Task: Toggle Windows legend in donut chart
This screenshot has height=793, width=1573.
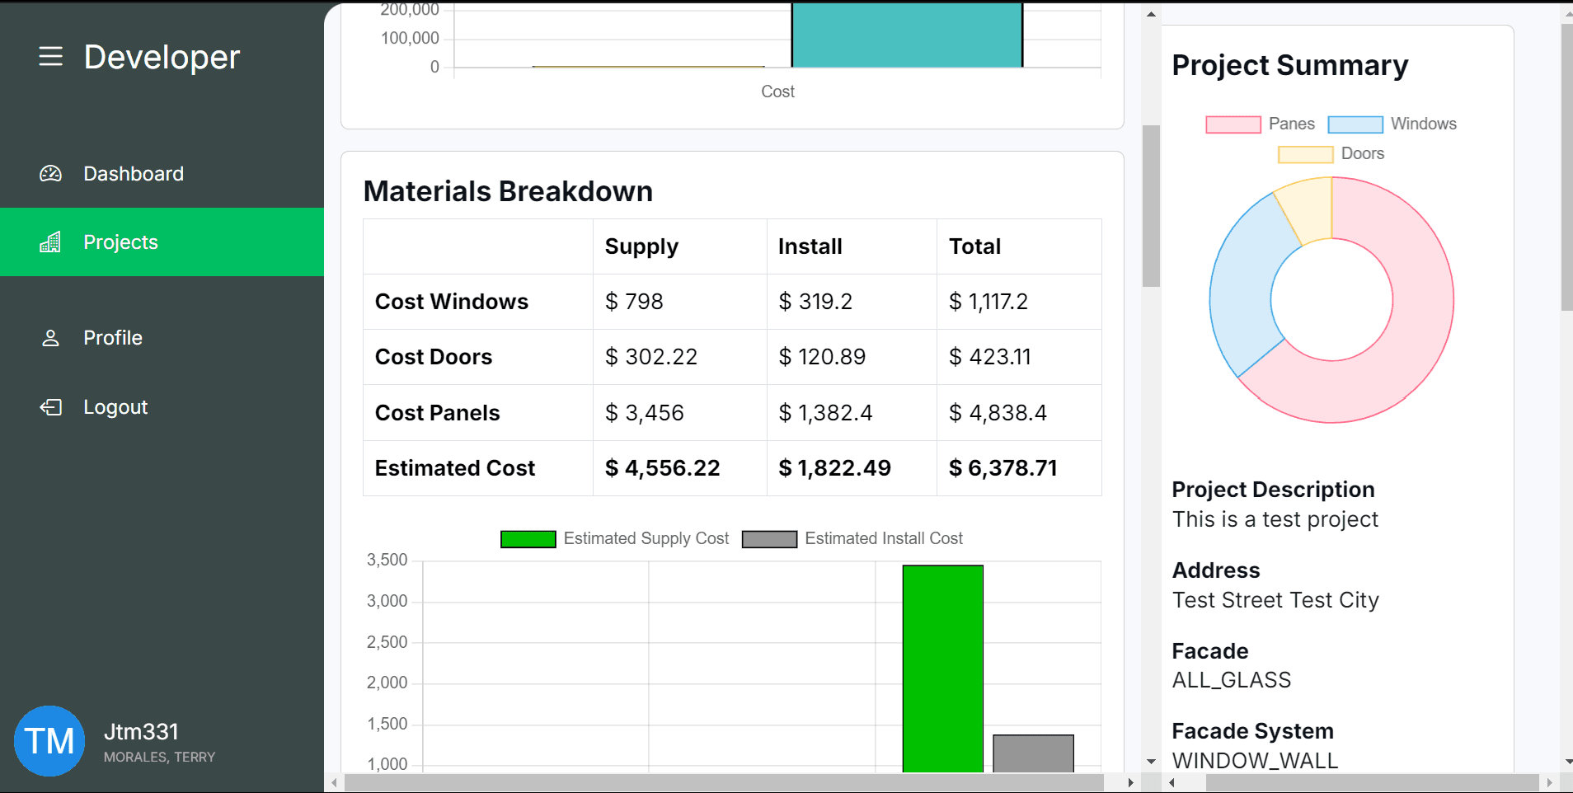Action: (x=1392, y=124)
